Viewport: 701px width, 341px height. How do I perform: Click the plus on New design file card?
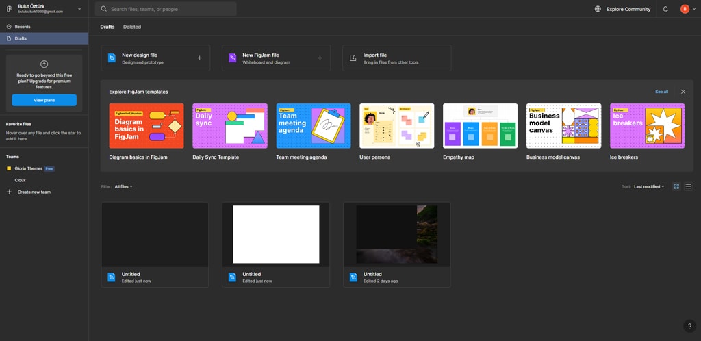click(x=199, y=58)
